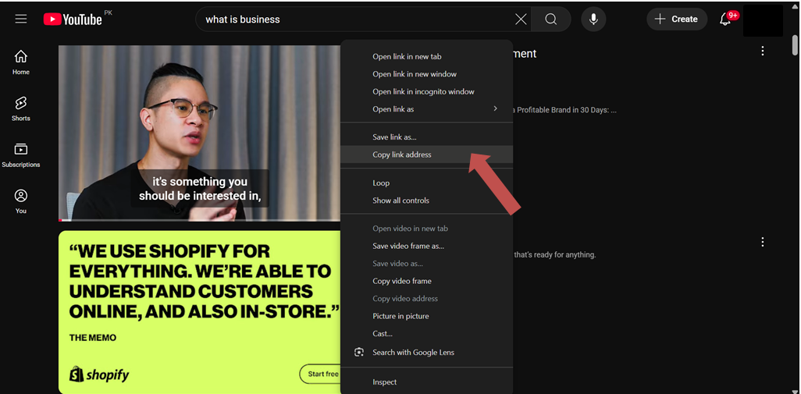Expand the Open link as submenu
Image resolution: width=801 pixels, height=394 pixels.
pyautogui.click(x=426, y=109)
